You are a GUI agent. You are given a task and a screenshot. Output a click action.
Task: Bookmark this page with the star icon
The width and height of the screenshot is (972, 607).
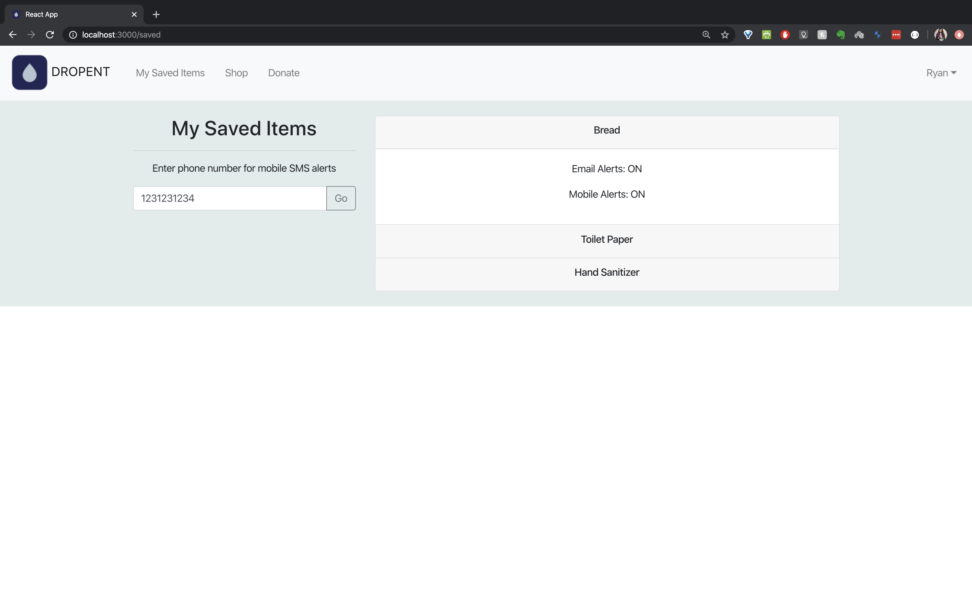pyautogui.click(x=725, y=35)
